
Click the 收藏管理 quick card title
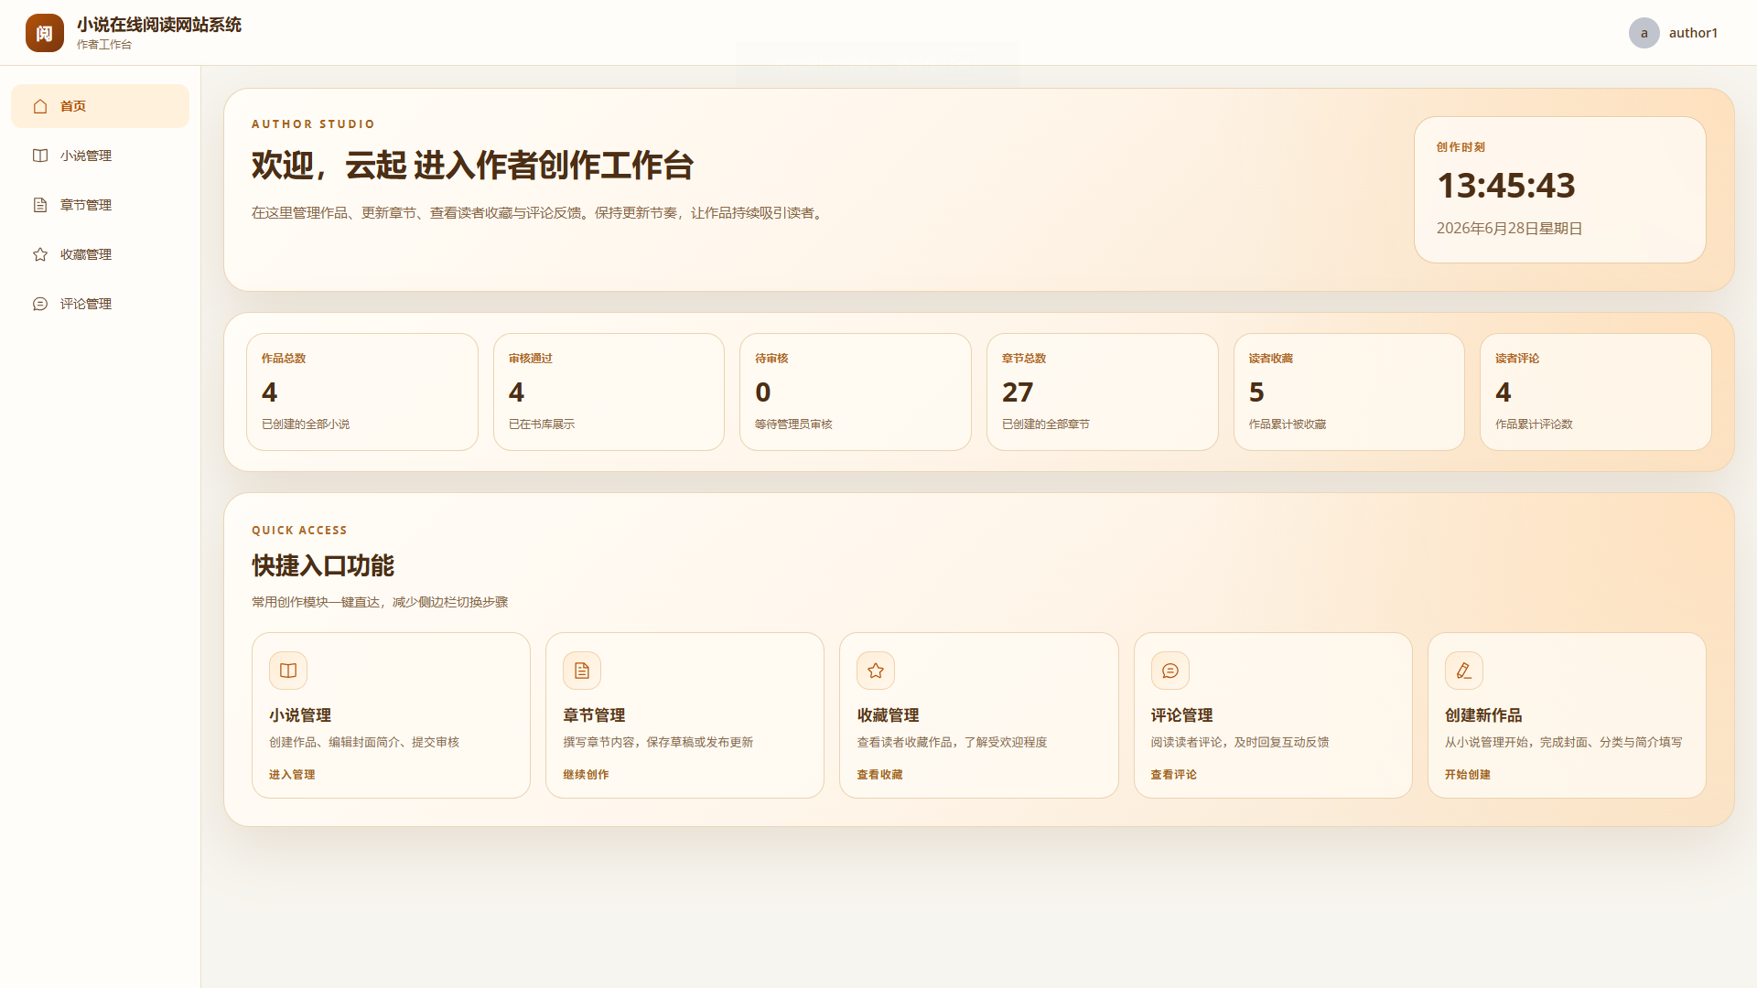click(x=888, y=715)
